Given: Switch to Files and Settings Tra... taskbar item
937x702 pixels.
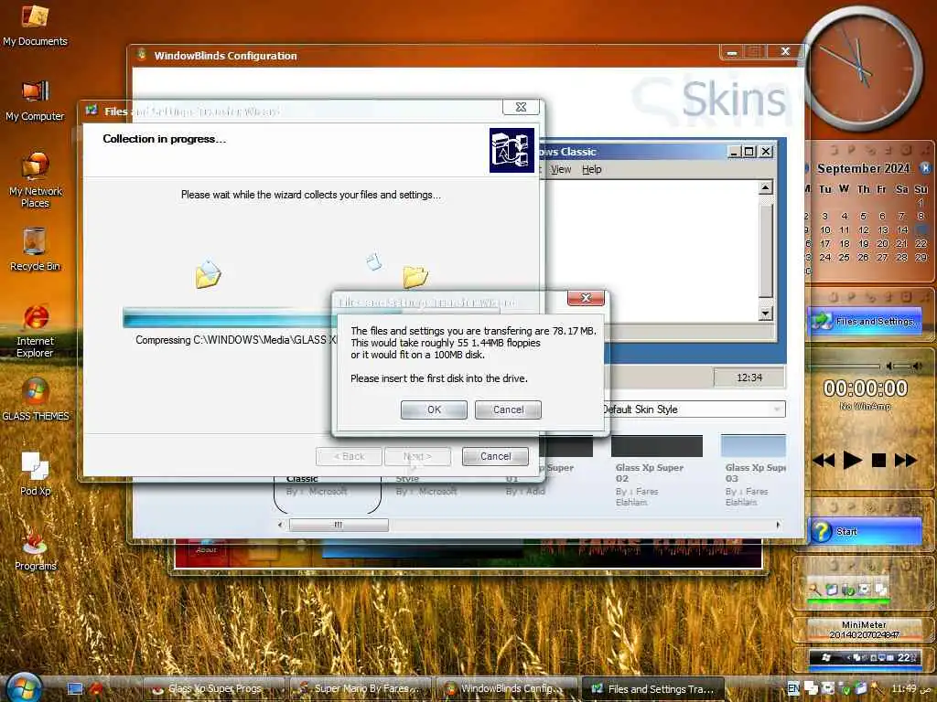Looking at the screenshot, I should coord(653,689).
